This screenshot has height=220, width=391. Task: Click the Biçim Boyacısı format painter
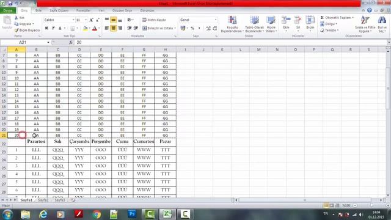tap(27, 30)
